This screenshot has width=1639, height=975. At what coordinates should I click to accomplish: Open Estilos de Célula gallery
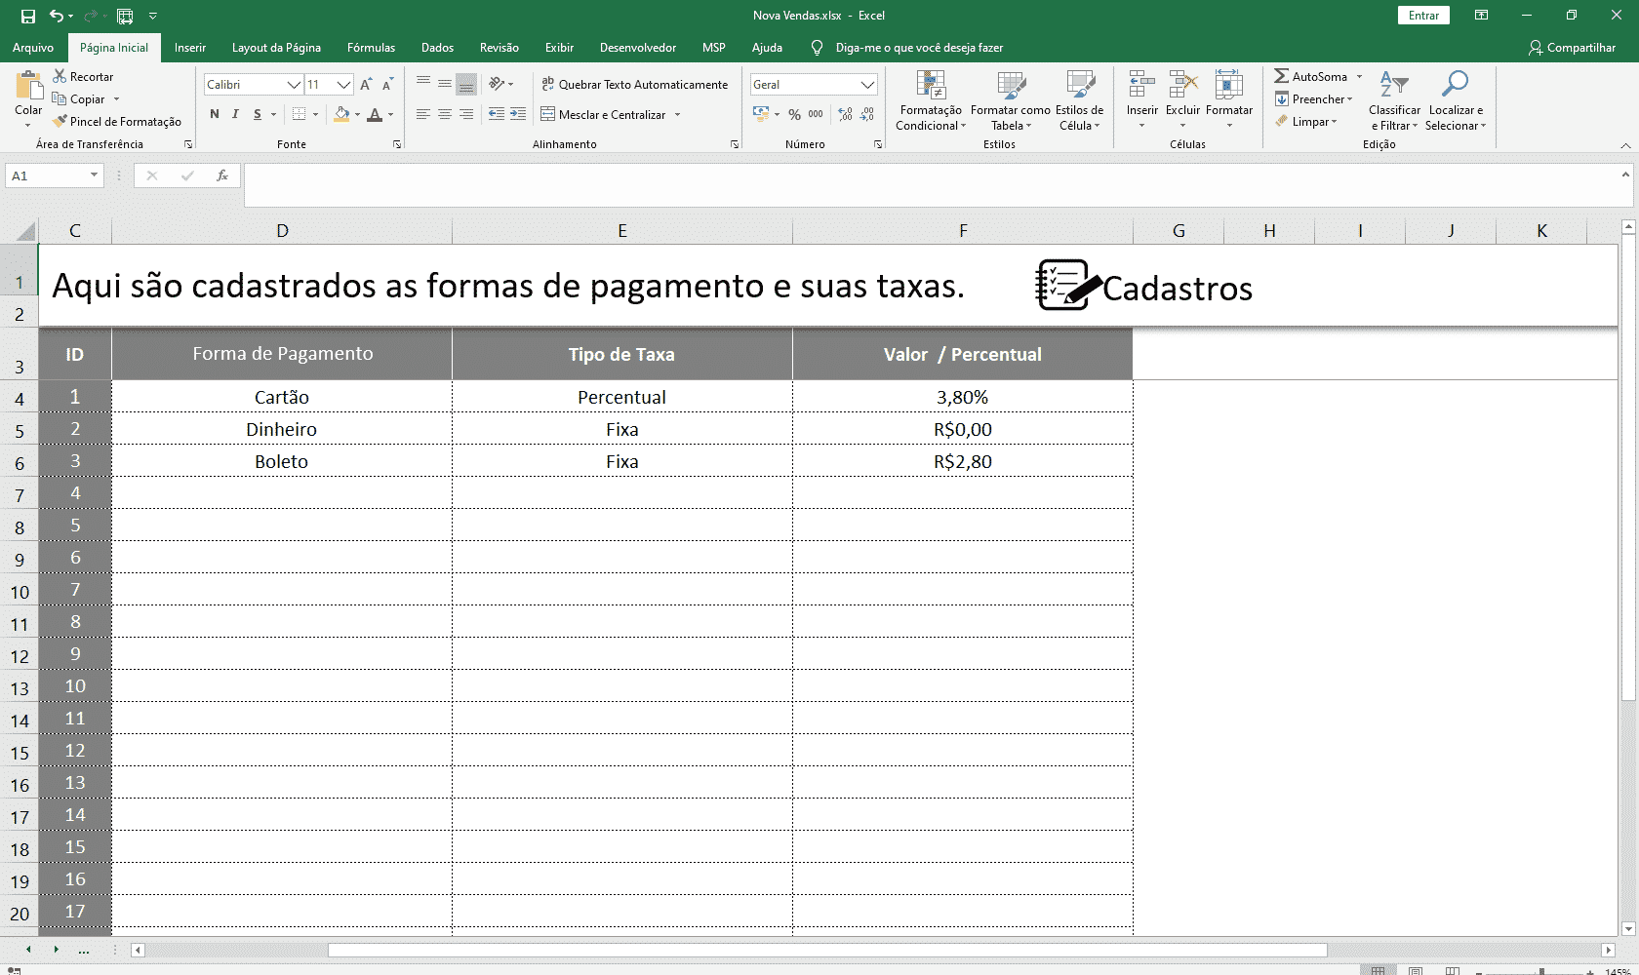1080,100
